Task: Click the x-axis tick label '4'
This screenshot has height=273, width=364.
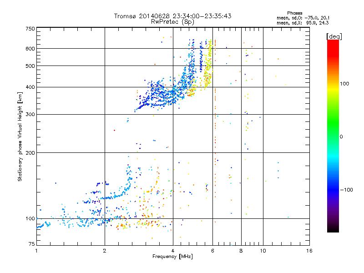Action: tap(173, 251)
